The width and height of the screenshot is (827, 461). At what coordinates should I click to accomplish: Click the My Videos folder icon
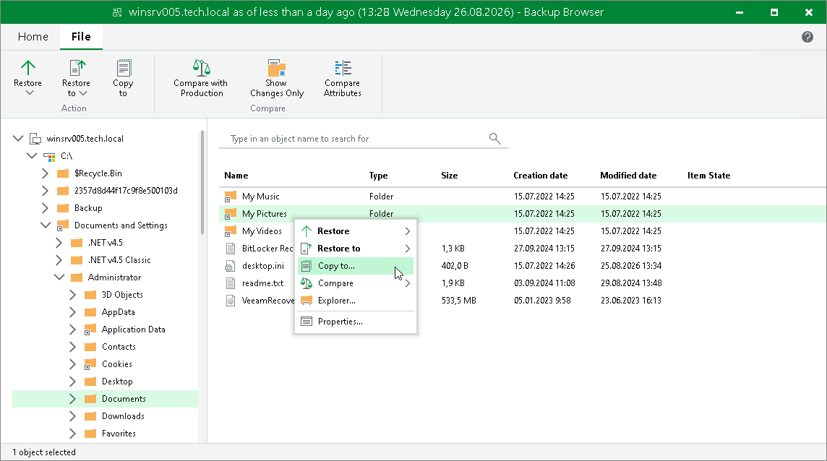[x=231, y=231]
